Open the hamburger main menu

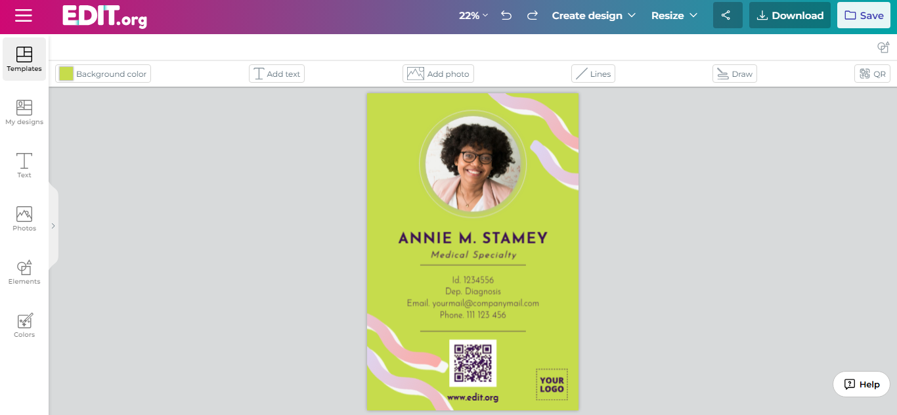tap(24, 16)
